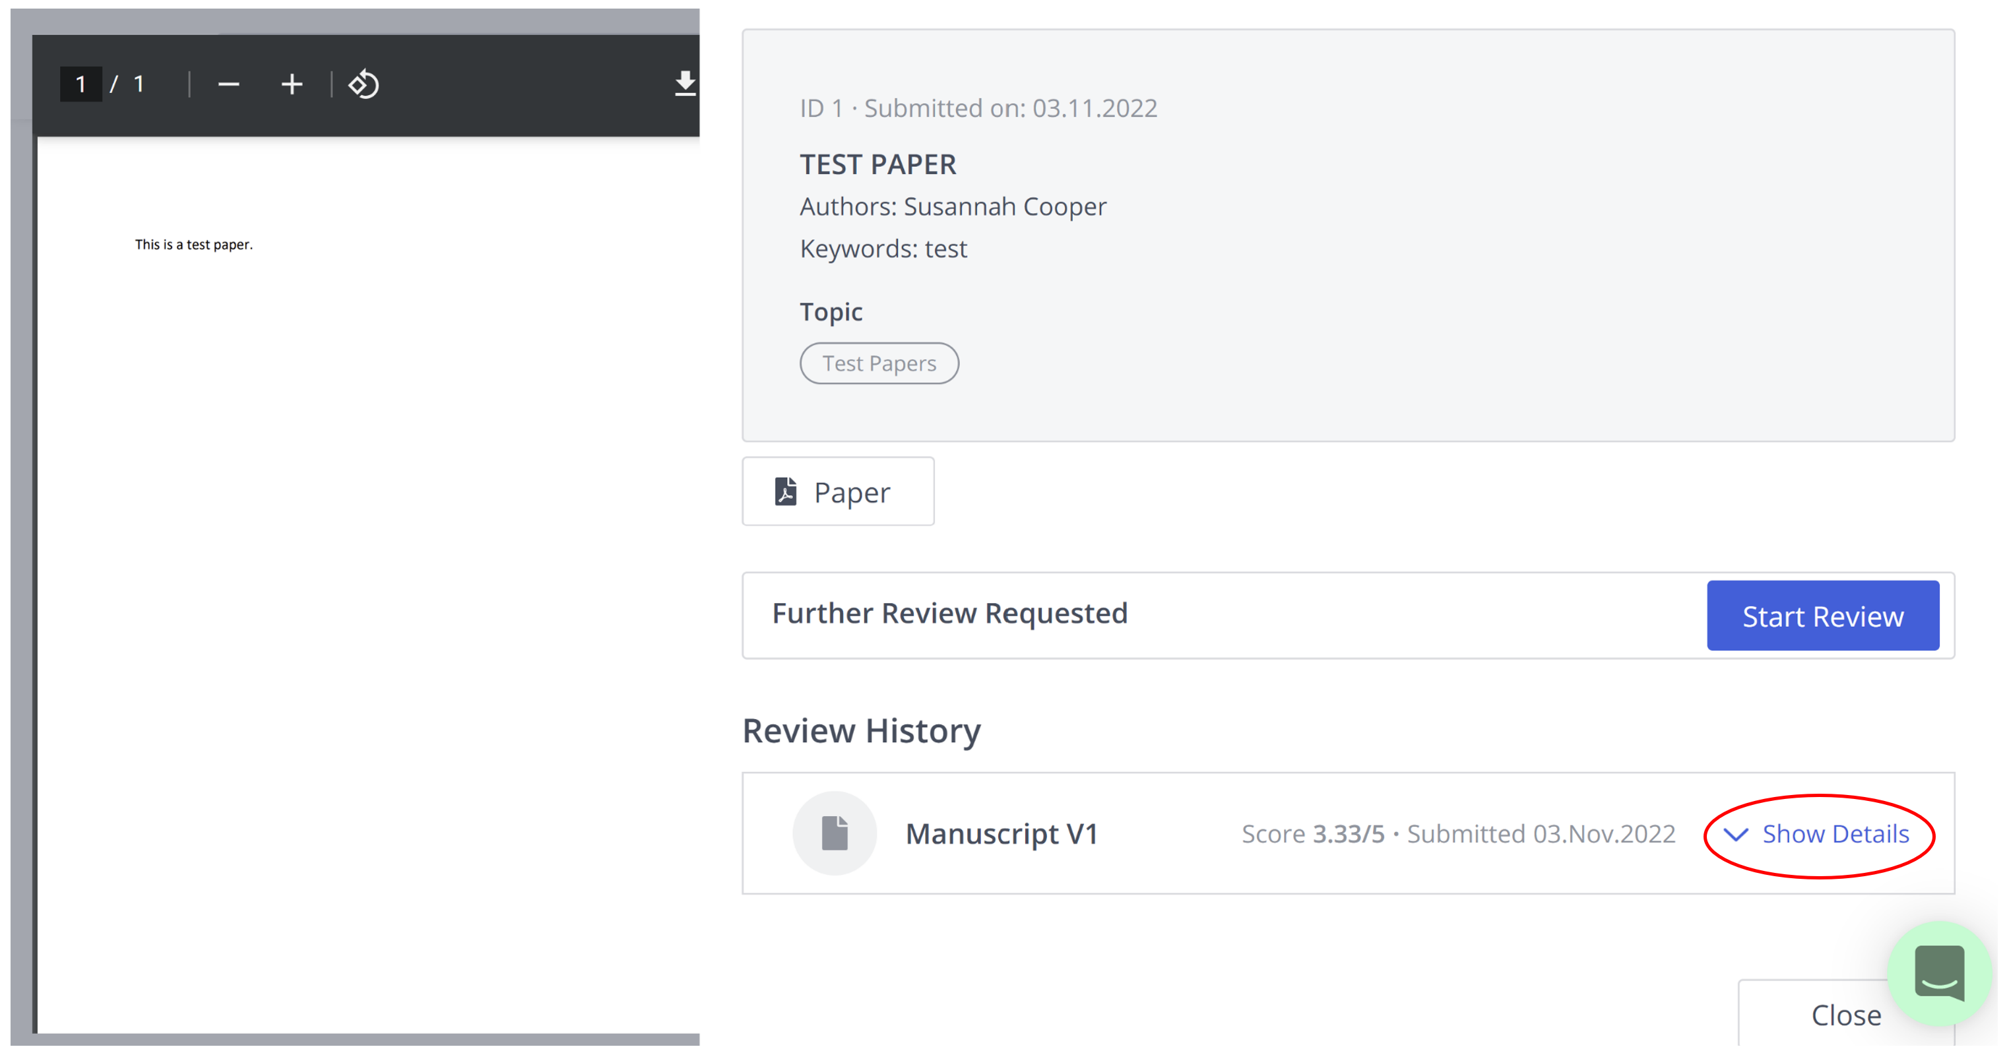Screen dimensions: 2007x1053
Task: Select the Test Papers topic tag
Action: (879, 364)
